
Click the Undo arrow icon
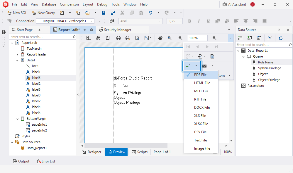coord(150,13)
